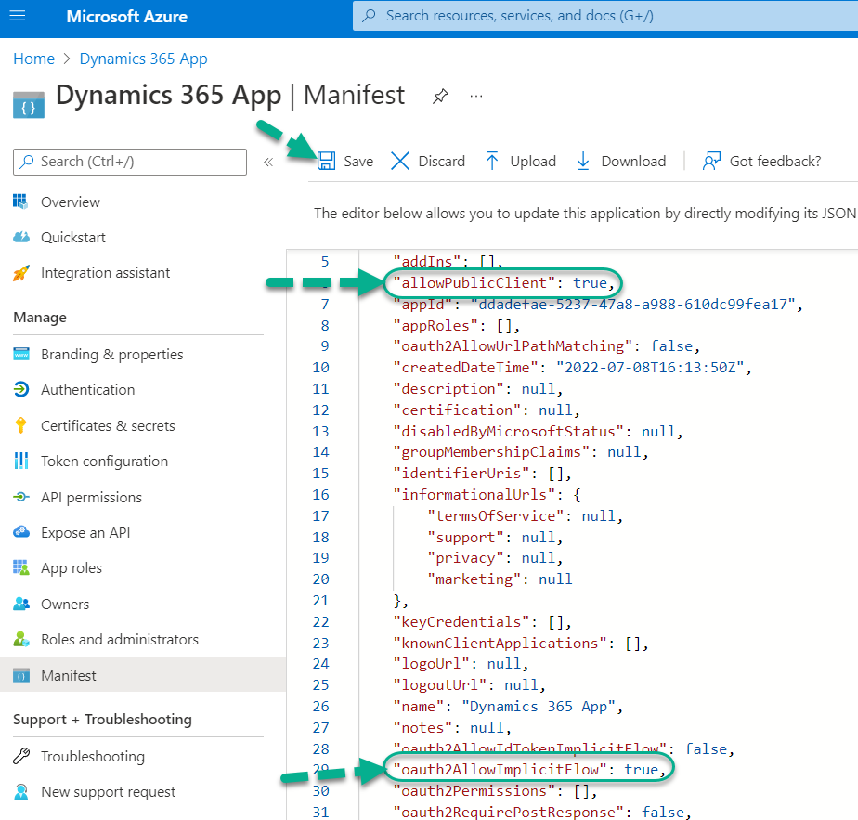The width and height of the screenshot is (858, 820).
Task: Upload a manifest file
Action: coord(520,161)
